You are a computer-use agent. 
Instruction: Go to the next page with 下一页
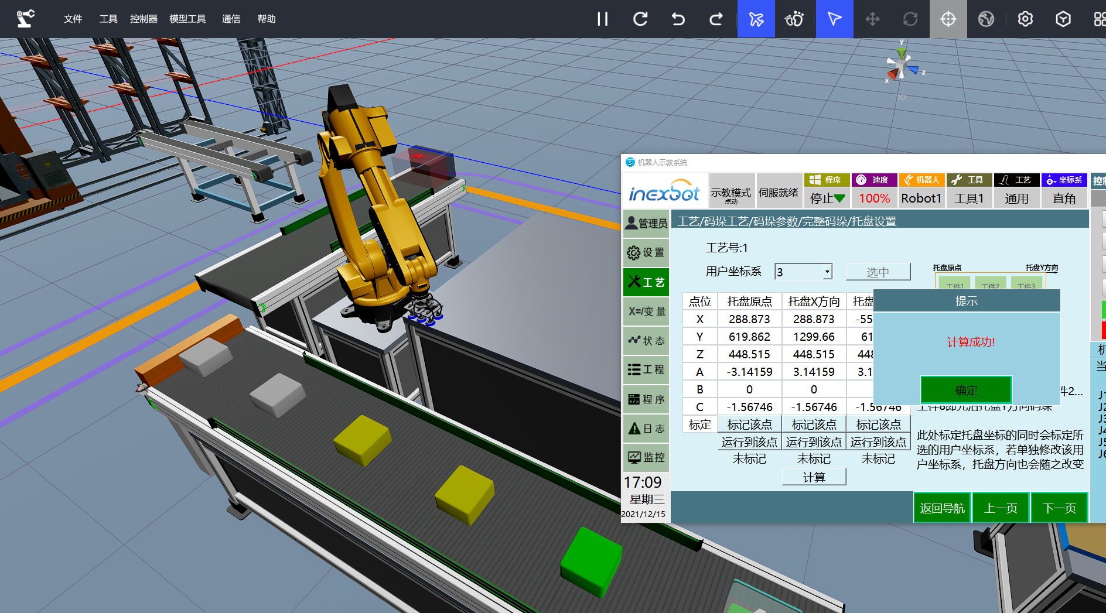pos(1060,508)
